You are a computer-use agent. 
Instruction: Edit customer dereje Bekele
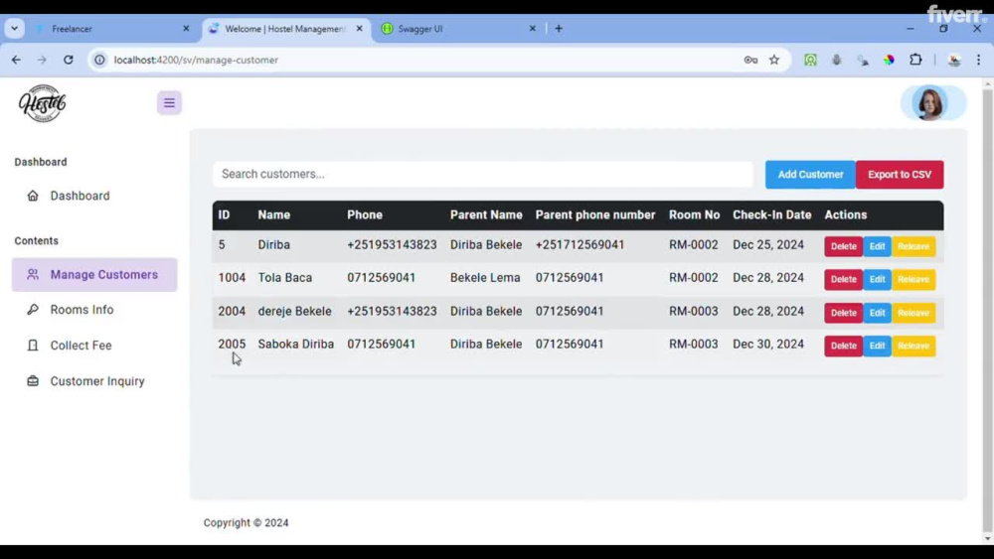point(877,313)
